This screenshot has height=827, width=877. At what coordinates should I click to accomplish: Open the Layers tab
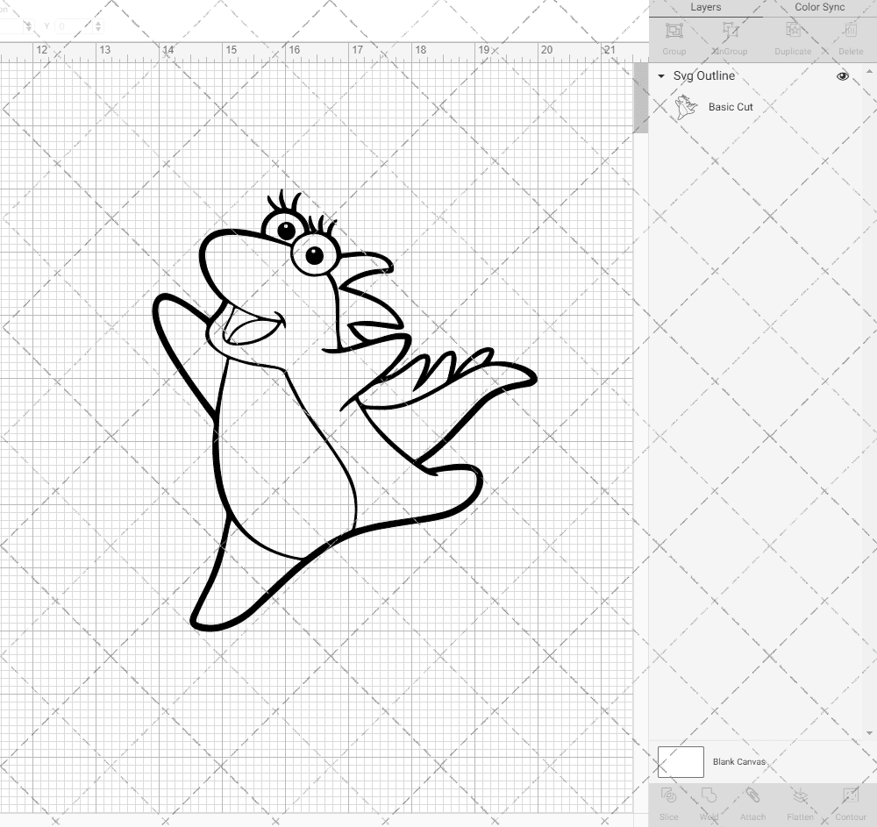pos(705,8)
